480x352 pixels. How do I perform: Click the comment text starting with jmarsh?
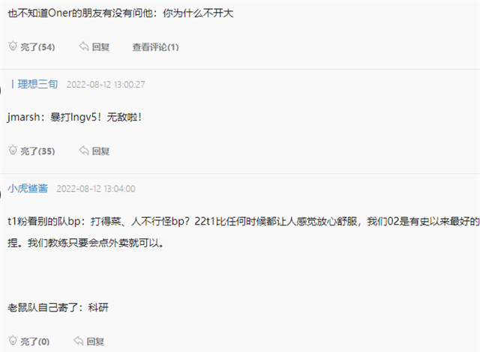[x=75, y=117]
